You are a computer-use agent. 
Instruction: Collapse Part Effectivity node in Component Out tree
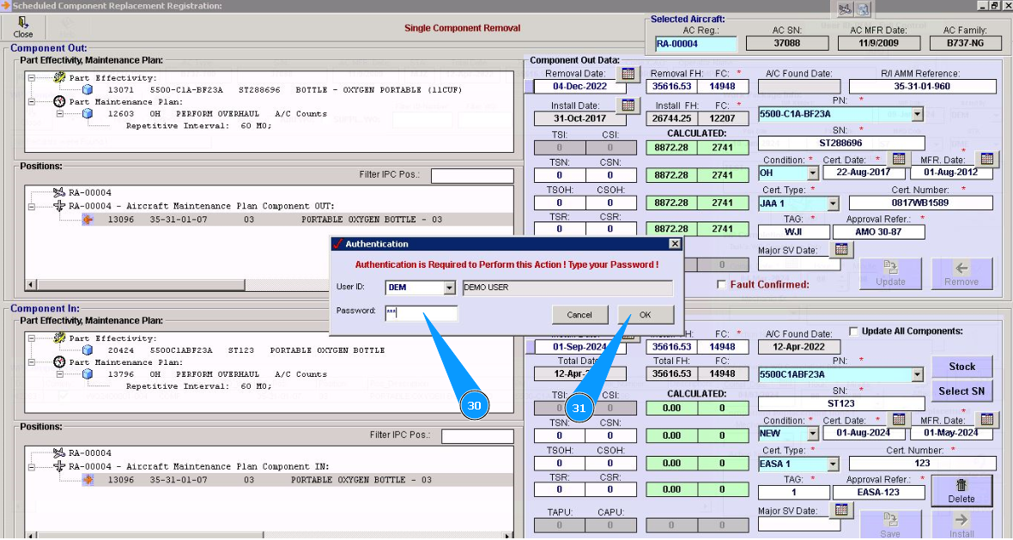pos(32,77)
